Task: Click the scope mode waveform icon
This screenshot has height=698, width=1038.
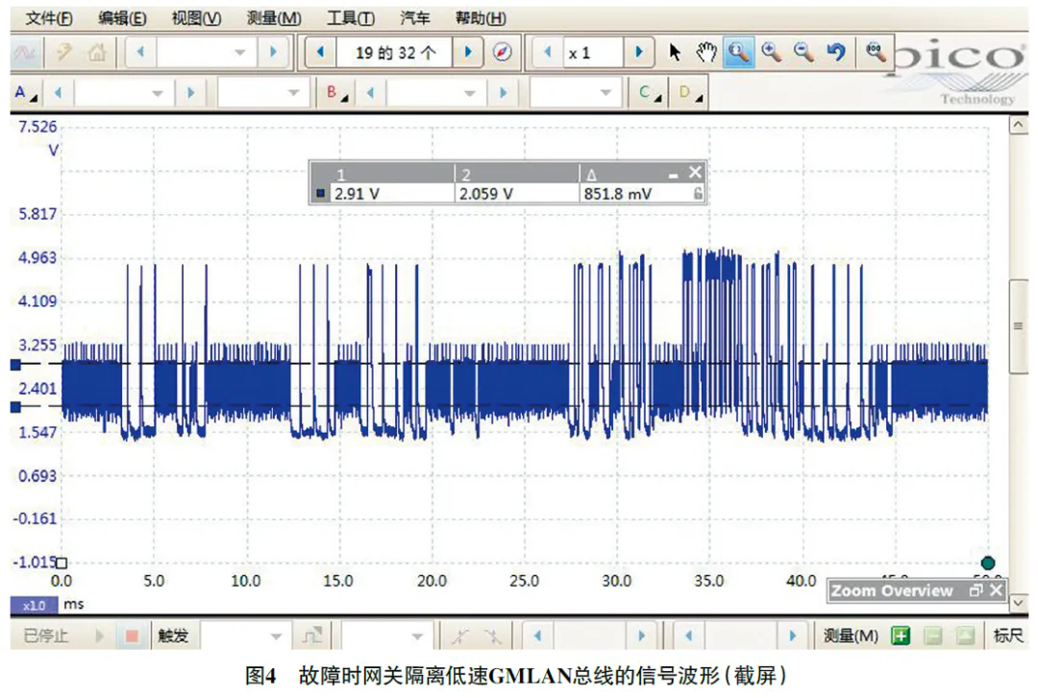Action: (26, 52)
